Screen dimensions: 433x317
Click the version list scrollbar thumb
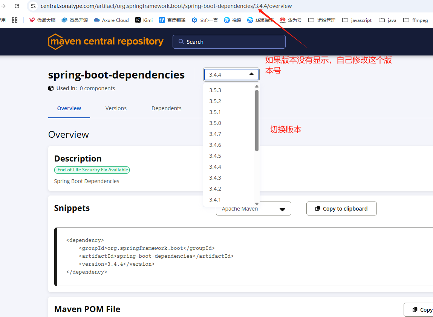pyautogui.click(x=257, y=120)
